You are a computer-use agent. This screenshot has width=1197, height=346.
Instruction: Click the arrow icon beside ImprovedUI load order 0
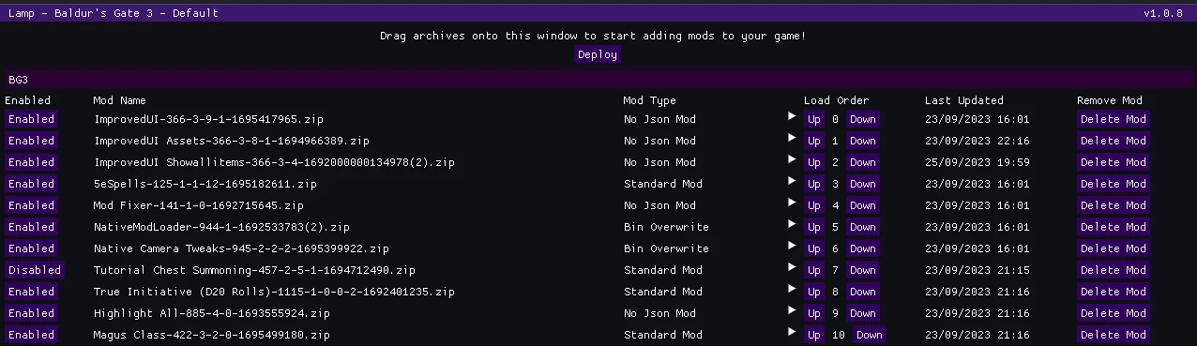[x=792, y=116]
